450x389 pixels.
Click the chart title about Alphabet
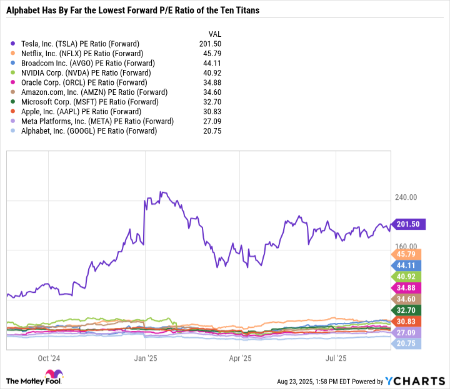(x=133, y=11)
